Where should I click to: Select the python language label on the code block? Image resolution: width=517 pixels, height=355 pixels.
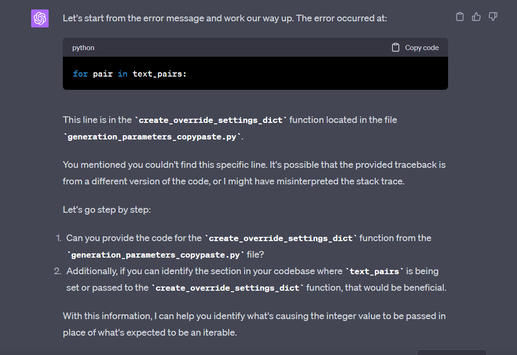click(x=83, y=47)
